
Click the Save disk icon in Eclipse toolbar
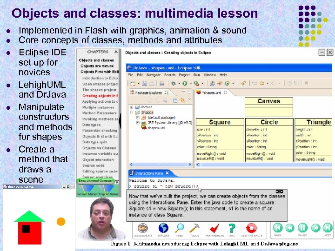(x=145, y=84)
